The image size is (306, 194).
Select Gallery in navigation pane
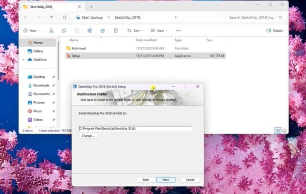[38, 51]
